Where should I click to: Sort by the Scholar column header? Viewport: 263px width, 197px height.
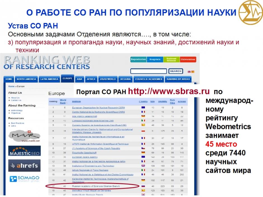(182, 101)
